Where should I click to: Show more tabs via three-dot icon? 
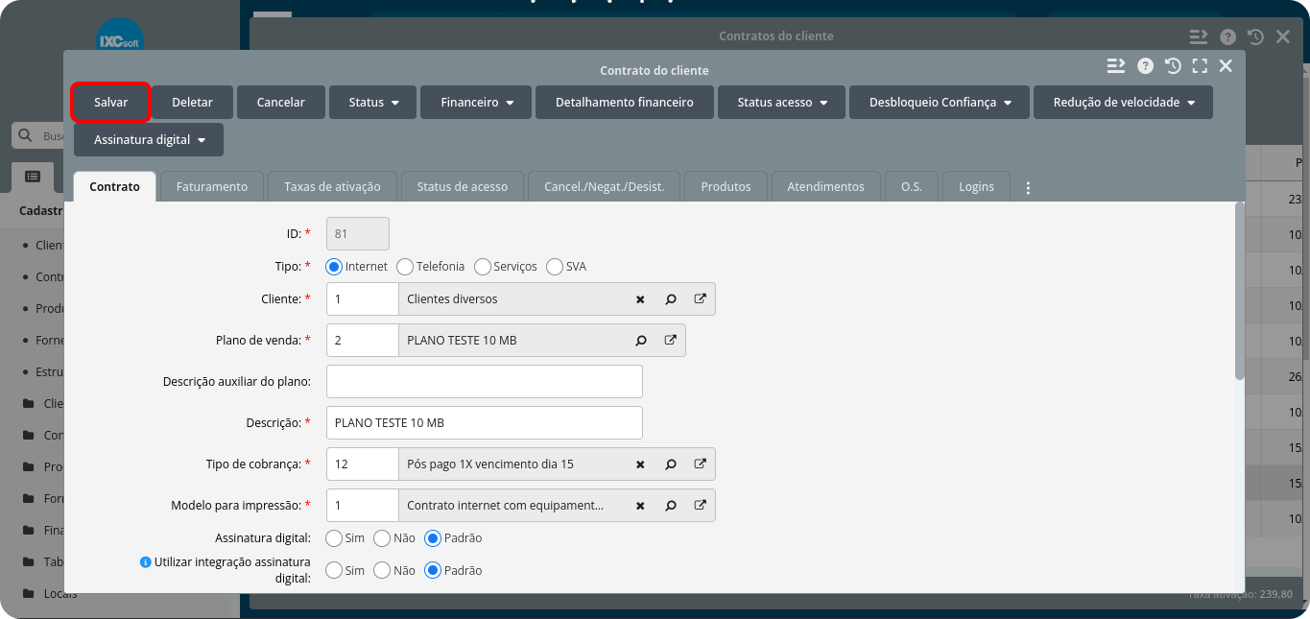point(1028,188)
